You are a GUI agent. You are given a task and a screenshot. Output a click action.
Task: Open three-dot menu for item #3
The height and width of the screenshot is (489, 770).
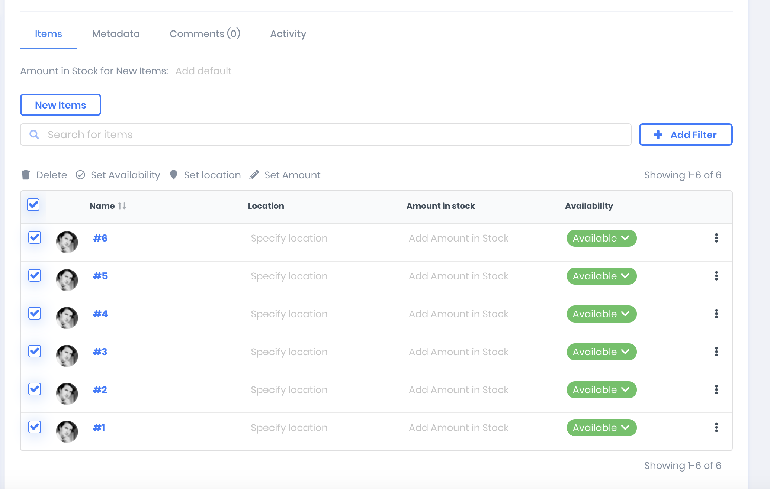point(716,352)
